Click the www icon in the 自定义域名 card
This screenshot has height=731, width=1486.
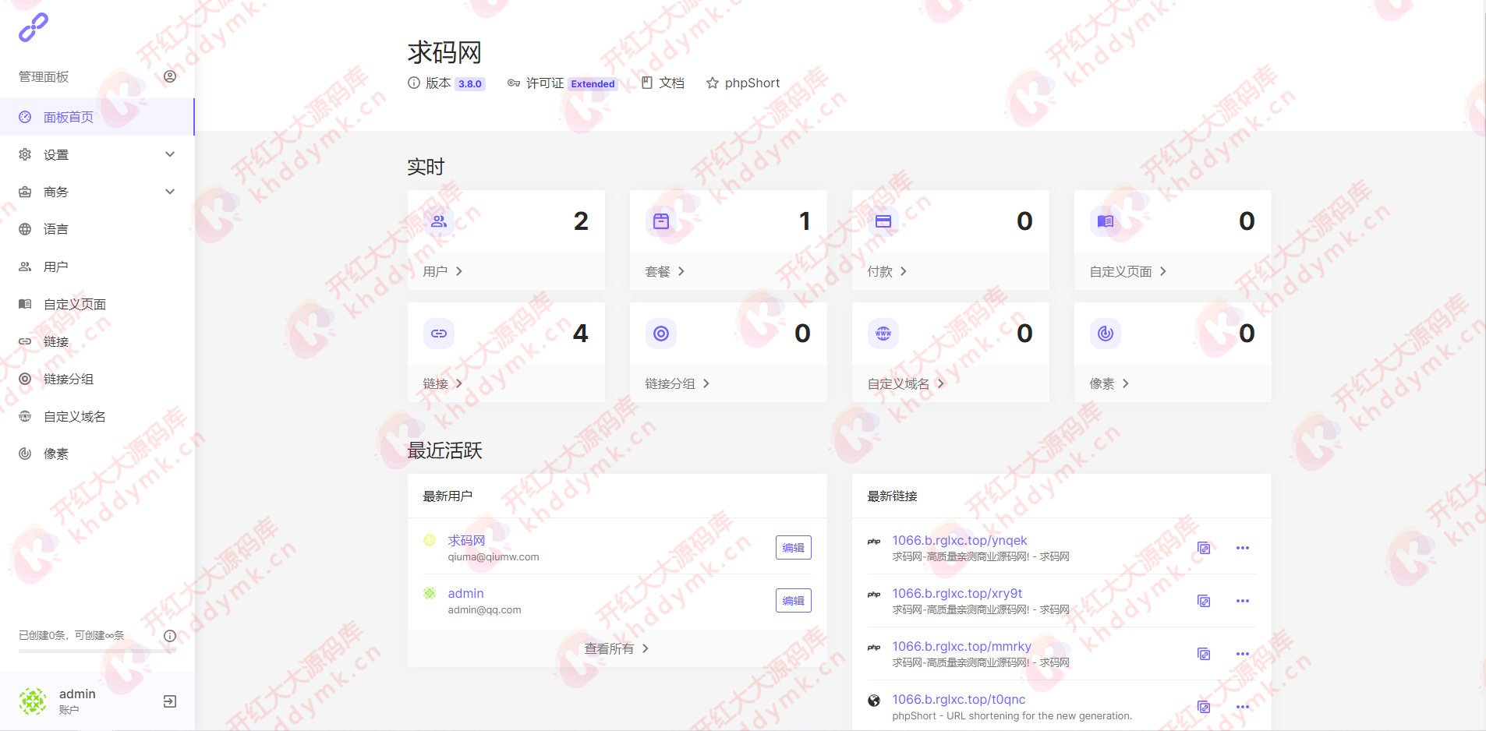click(883, 334)
